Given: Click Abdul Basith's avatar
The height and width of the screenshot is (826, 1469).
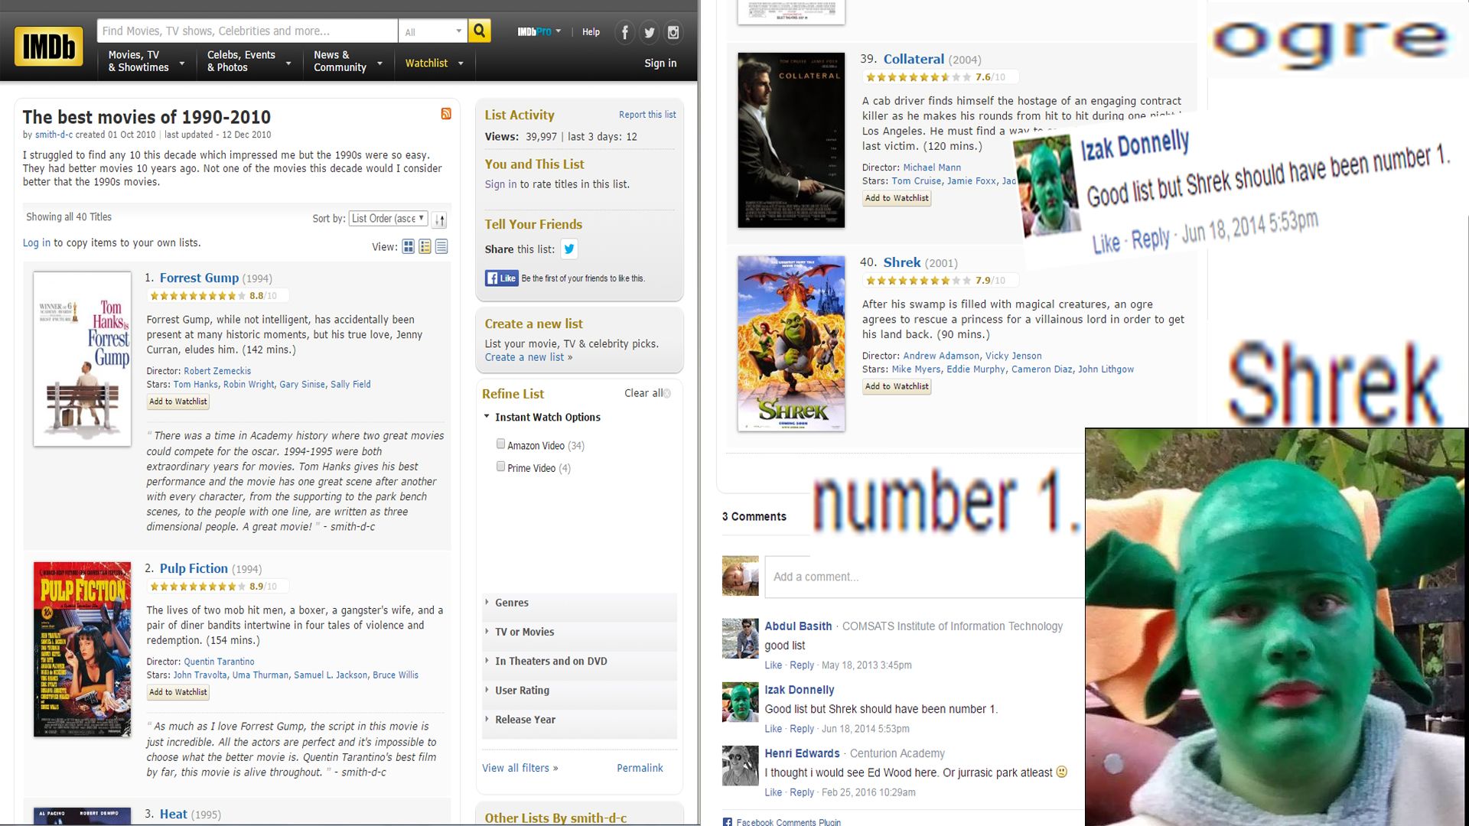Looking at the screenshot, I should pos(740,639).
